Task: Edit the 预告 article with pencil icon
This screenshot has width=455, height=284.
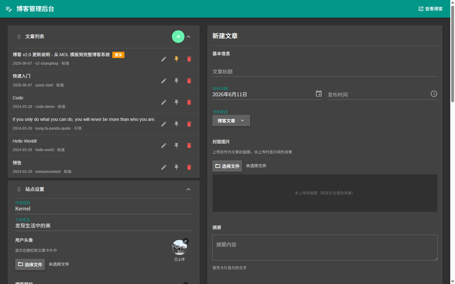Action: coord(164,167)
